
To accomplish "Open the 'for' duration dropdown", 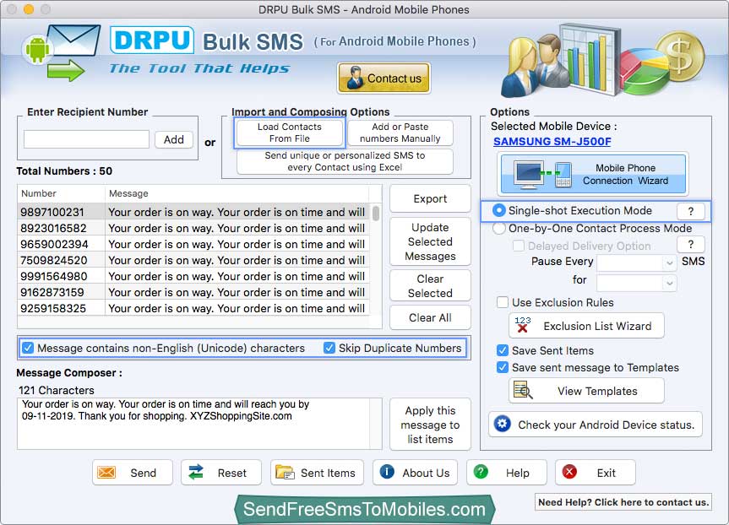I will click(636, 283).
